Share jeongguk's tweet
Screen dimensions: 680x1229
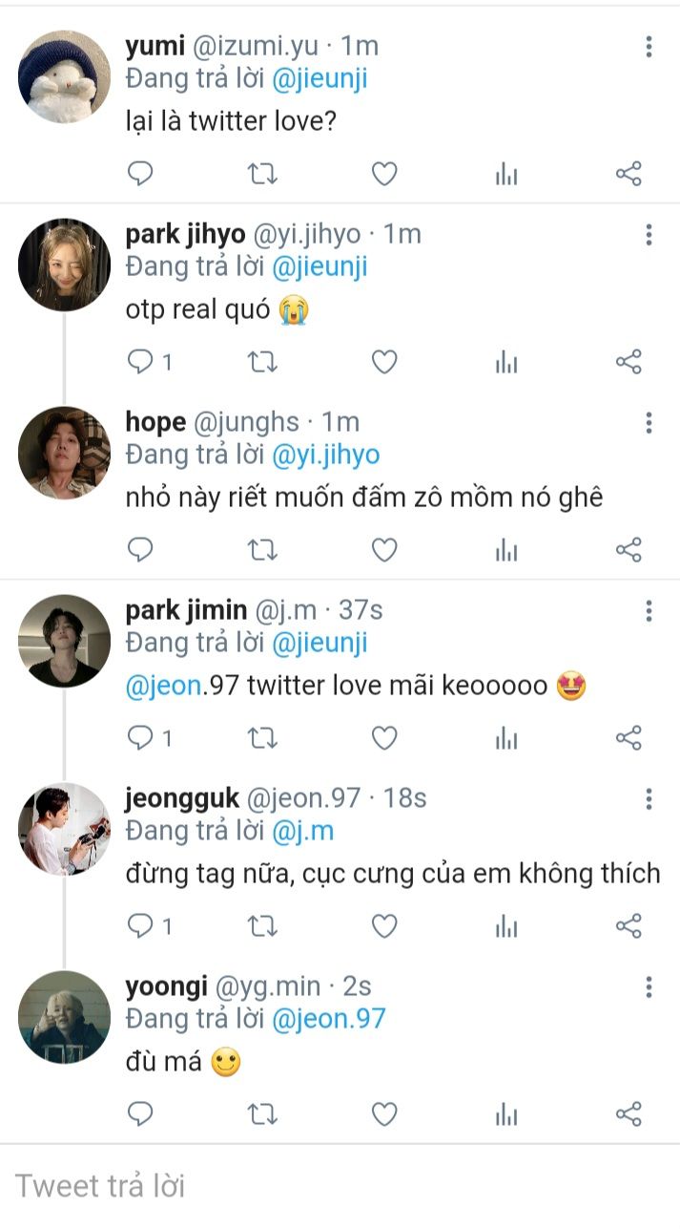(628, 926)
